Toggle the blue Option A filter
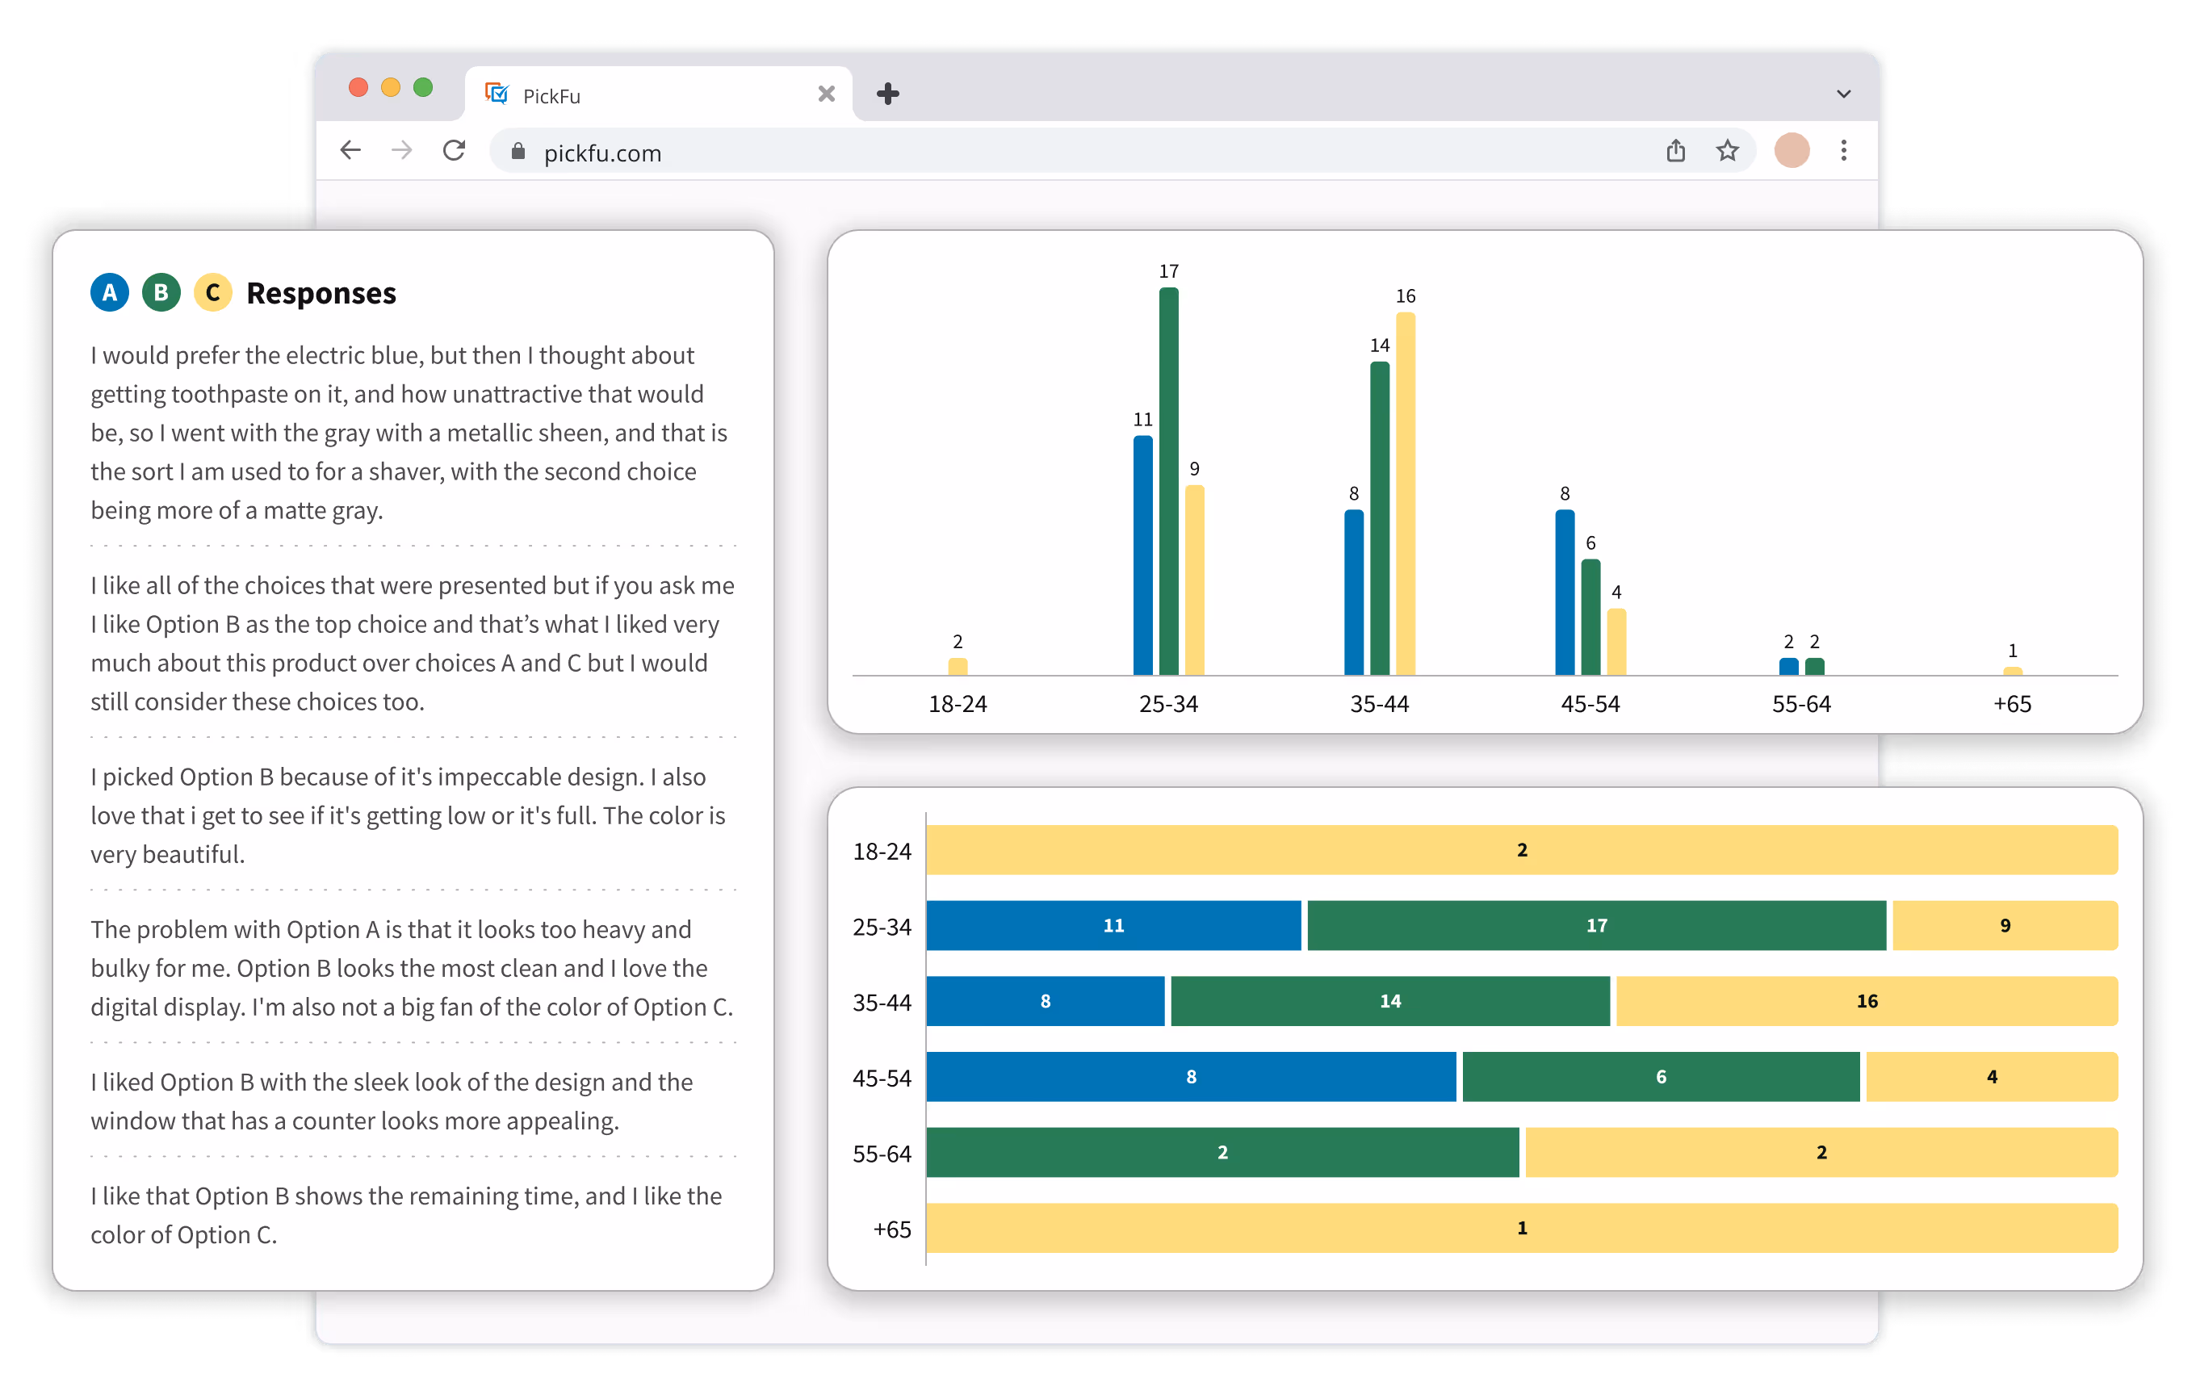2196x1395 pixels. (110, 293)
